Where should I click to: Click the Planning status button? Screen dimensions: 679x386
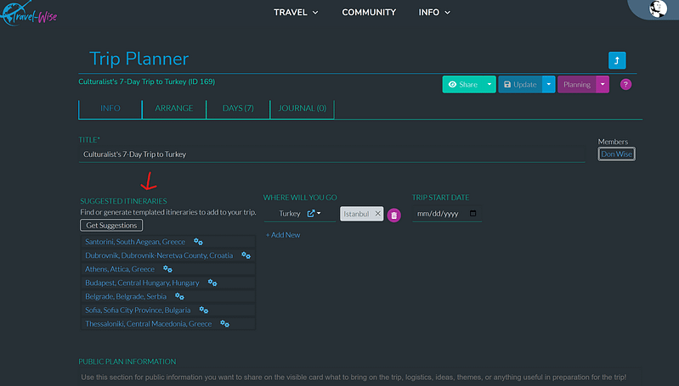tap(577, 84)
